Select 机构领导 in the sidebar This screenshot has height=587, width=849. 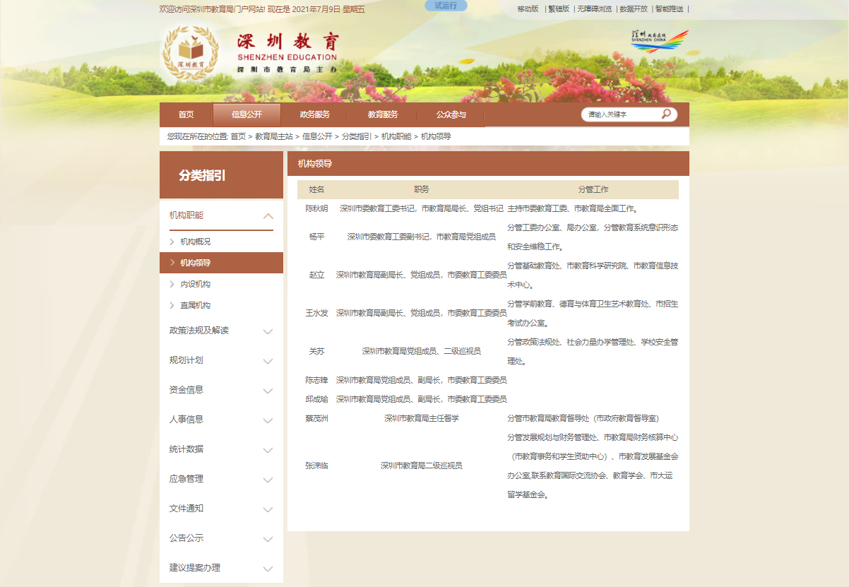click(195, 263)
